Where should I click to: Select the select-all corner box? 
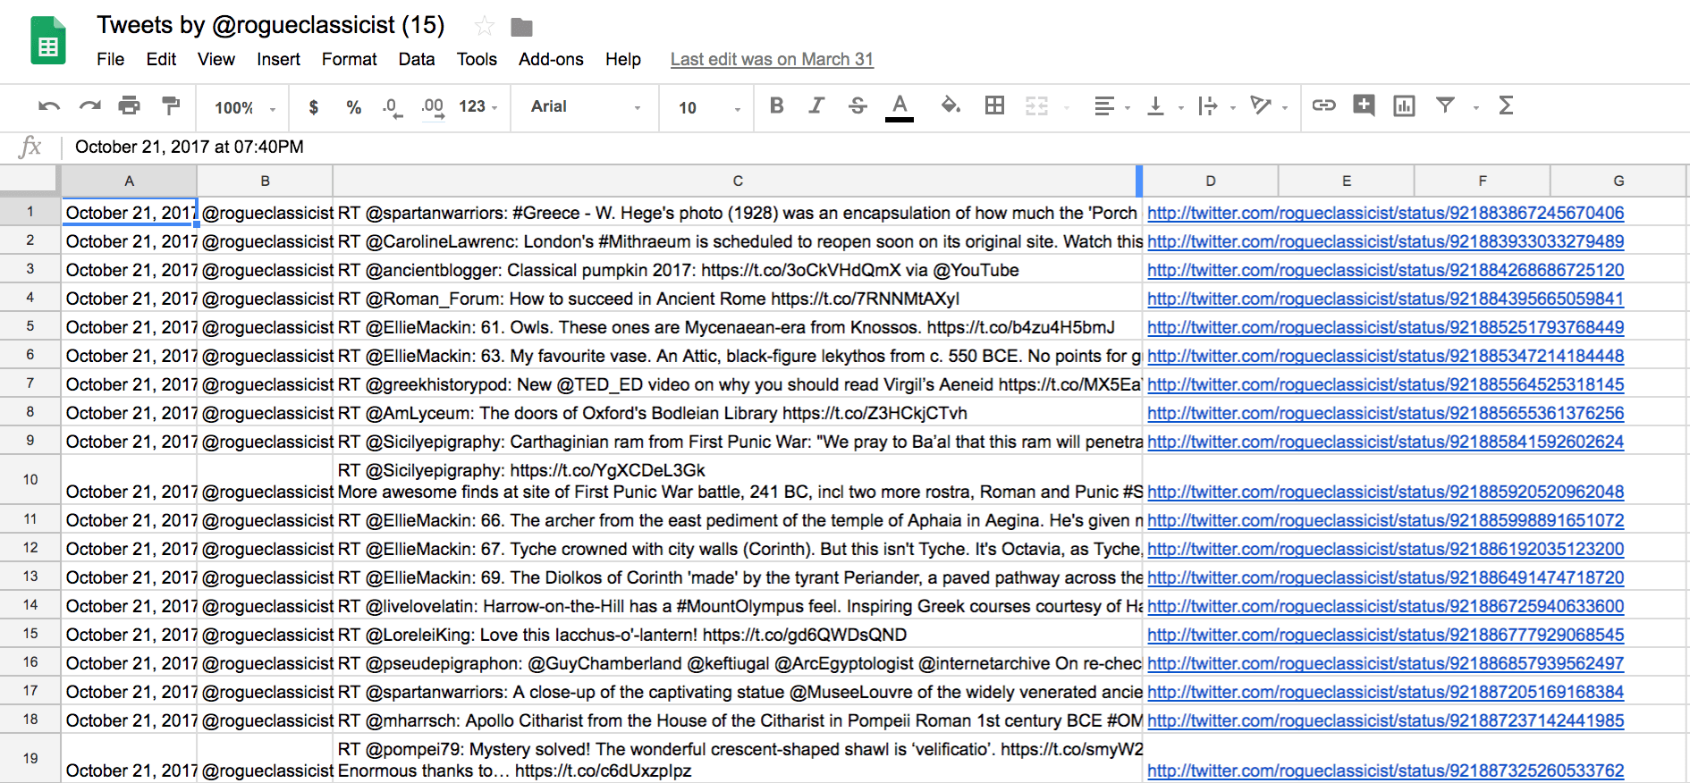pyautogui.click(x=30, y=181)
